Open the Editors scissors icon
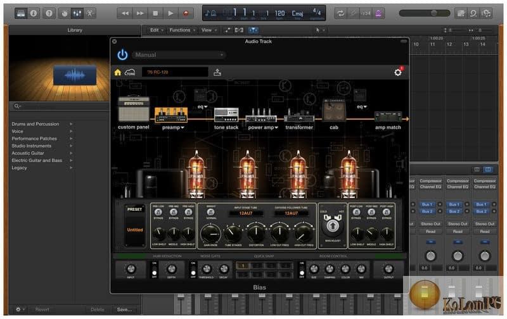Screen dimensions: 507x319 (x=90, y=13)
